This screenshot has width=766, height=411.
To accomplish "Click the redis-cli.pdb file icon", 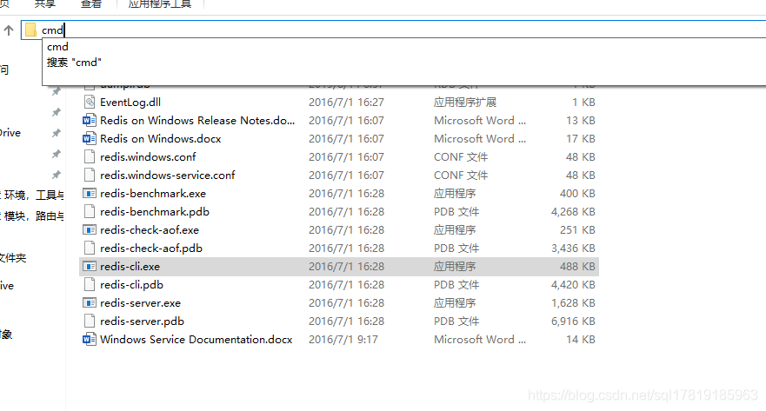I will pos(90,285).
